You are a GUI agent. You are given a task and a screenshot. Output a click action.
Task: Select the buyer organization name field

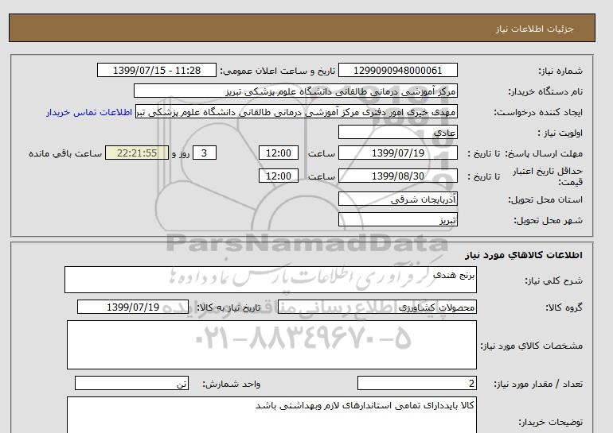295,91
